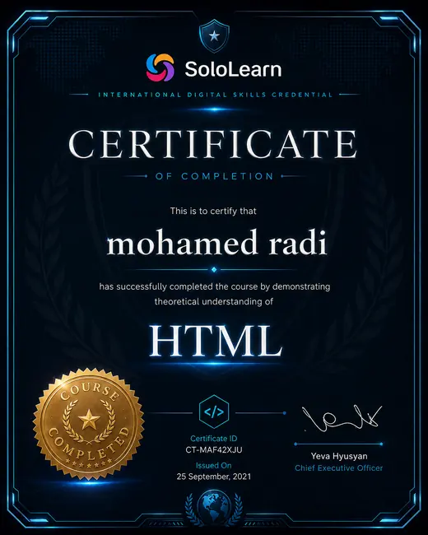Select the ID value CT-MAF42XJU
This screenshot has width=428, height=535.
(214, 450)
